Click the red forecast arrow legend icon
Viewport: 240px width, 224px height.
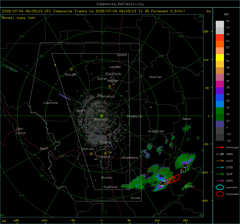pyautogui.click(x=220, y=147)
